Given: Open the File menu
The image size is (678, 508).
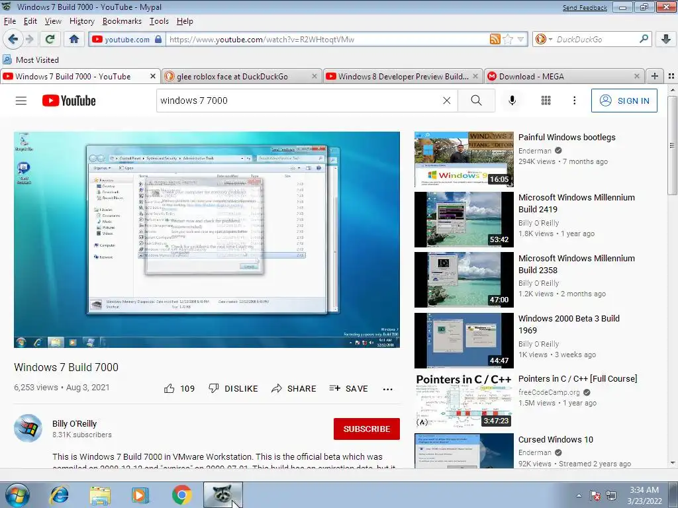Looking at the screenshot, I should [9, 21].
